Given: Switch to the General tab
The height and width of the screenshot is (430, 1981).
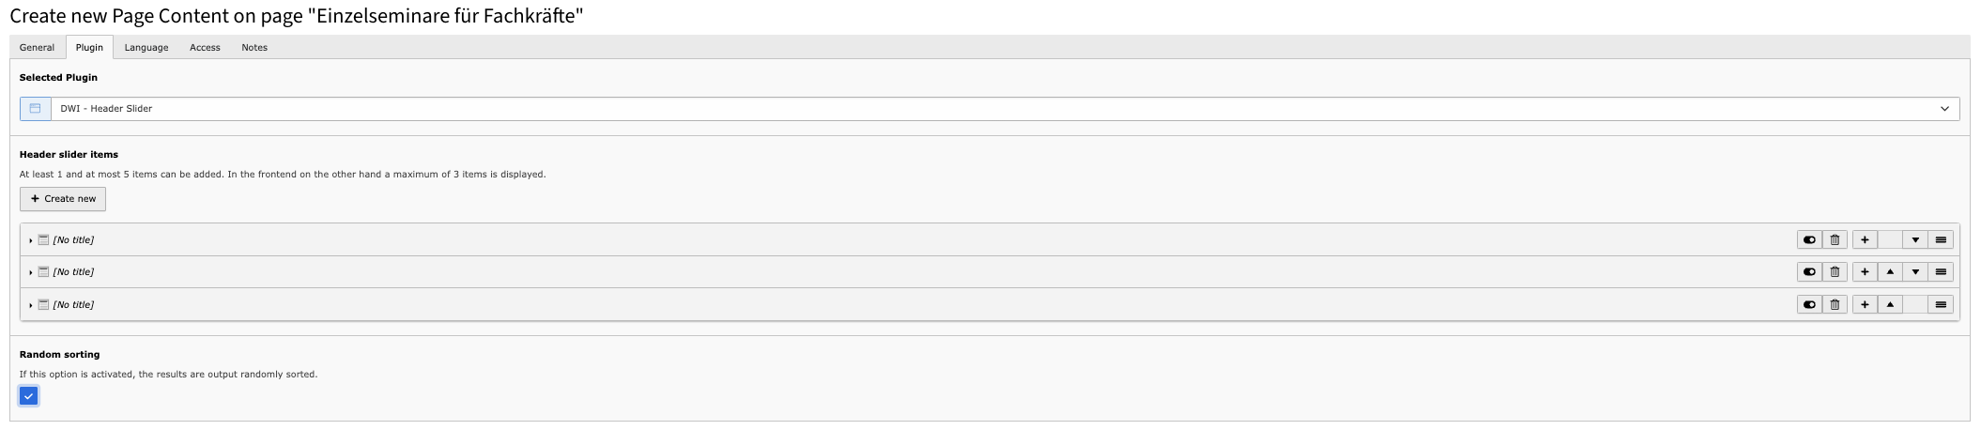Looking at the screenshot, I should pos(37,48).
